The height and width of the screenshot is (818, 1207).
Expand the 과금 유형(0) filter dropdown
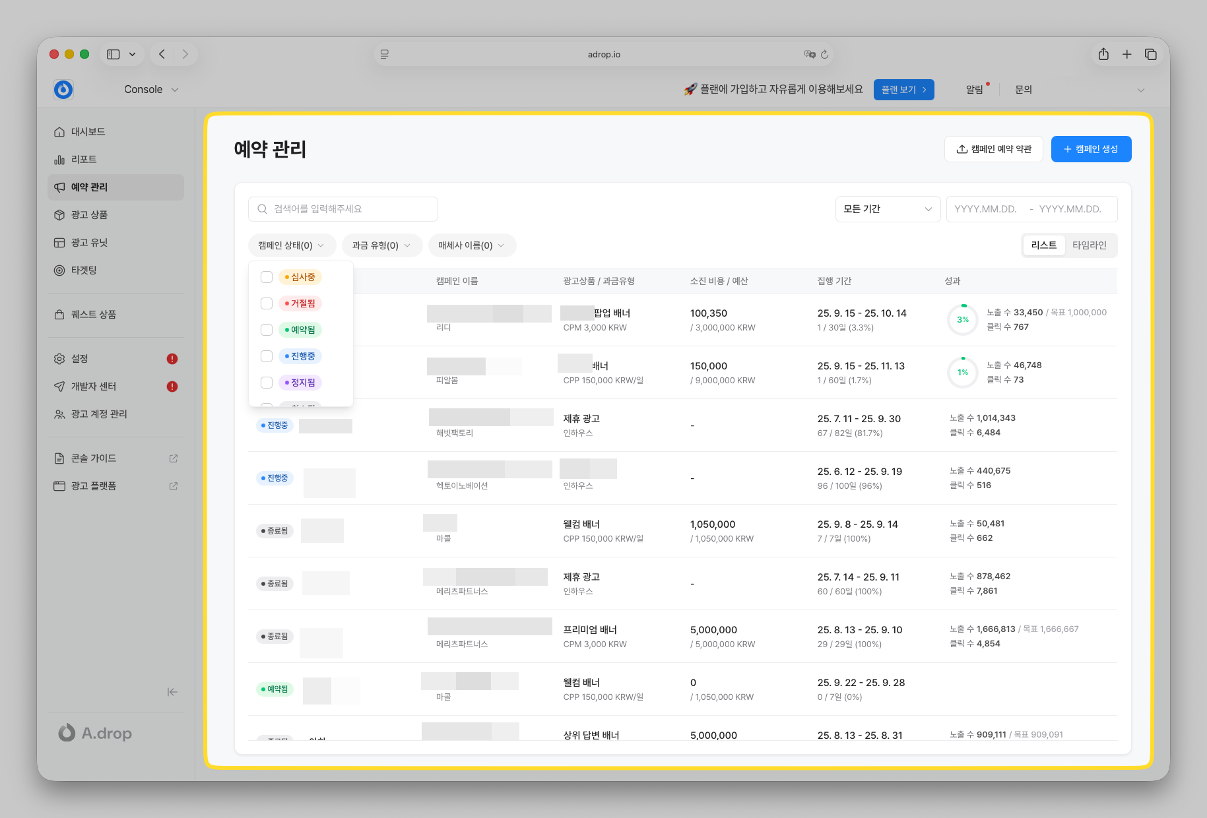pyautogui.click(x=381, y=245)
